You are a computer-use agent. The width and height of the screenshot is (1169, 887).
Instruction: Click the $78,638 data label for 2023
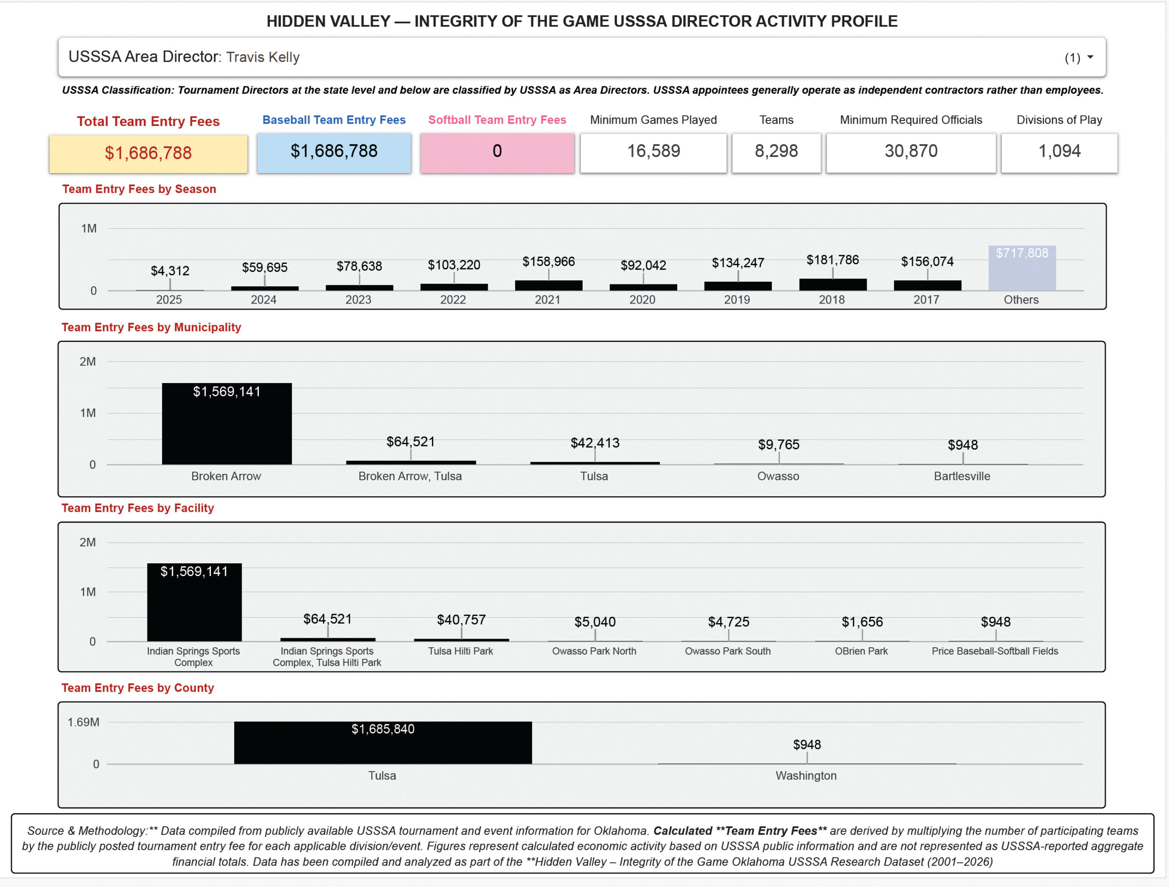359,266
